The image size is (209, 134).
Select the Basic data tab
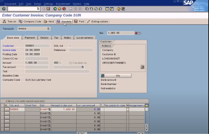(13, 38)
